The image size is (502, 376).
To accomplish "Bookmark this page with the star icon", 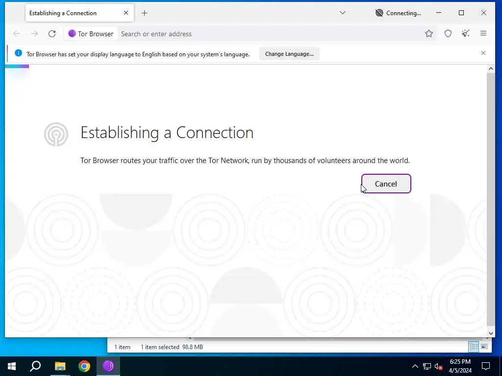I will click(428, 34).
